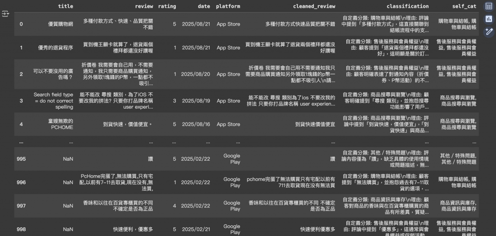Select the review column header
Screen dimensions: 496x236
pyautogui.click(x=144, y=6)
